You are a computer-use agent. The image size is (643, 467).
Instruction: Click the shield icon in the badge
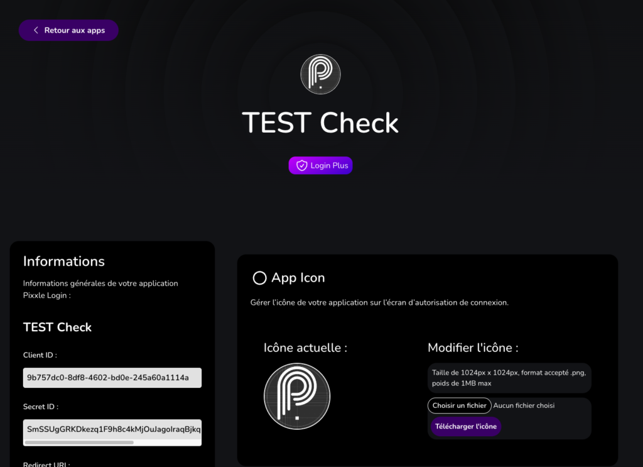pyautogui.click(x=302, y=165)
